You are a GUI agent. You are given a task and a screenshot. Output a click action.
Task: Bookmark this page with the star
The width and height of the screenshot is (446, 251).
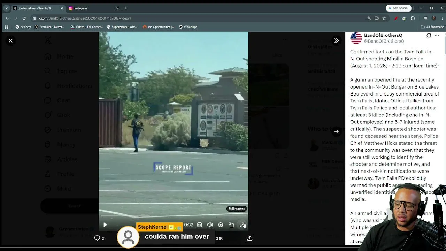384,18
